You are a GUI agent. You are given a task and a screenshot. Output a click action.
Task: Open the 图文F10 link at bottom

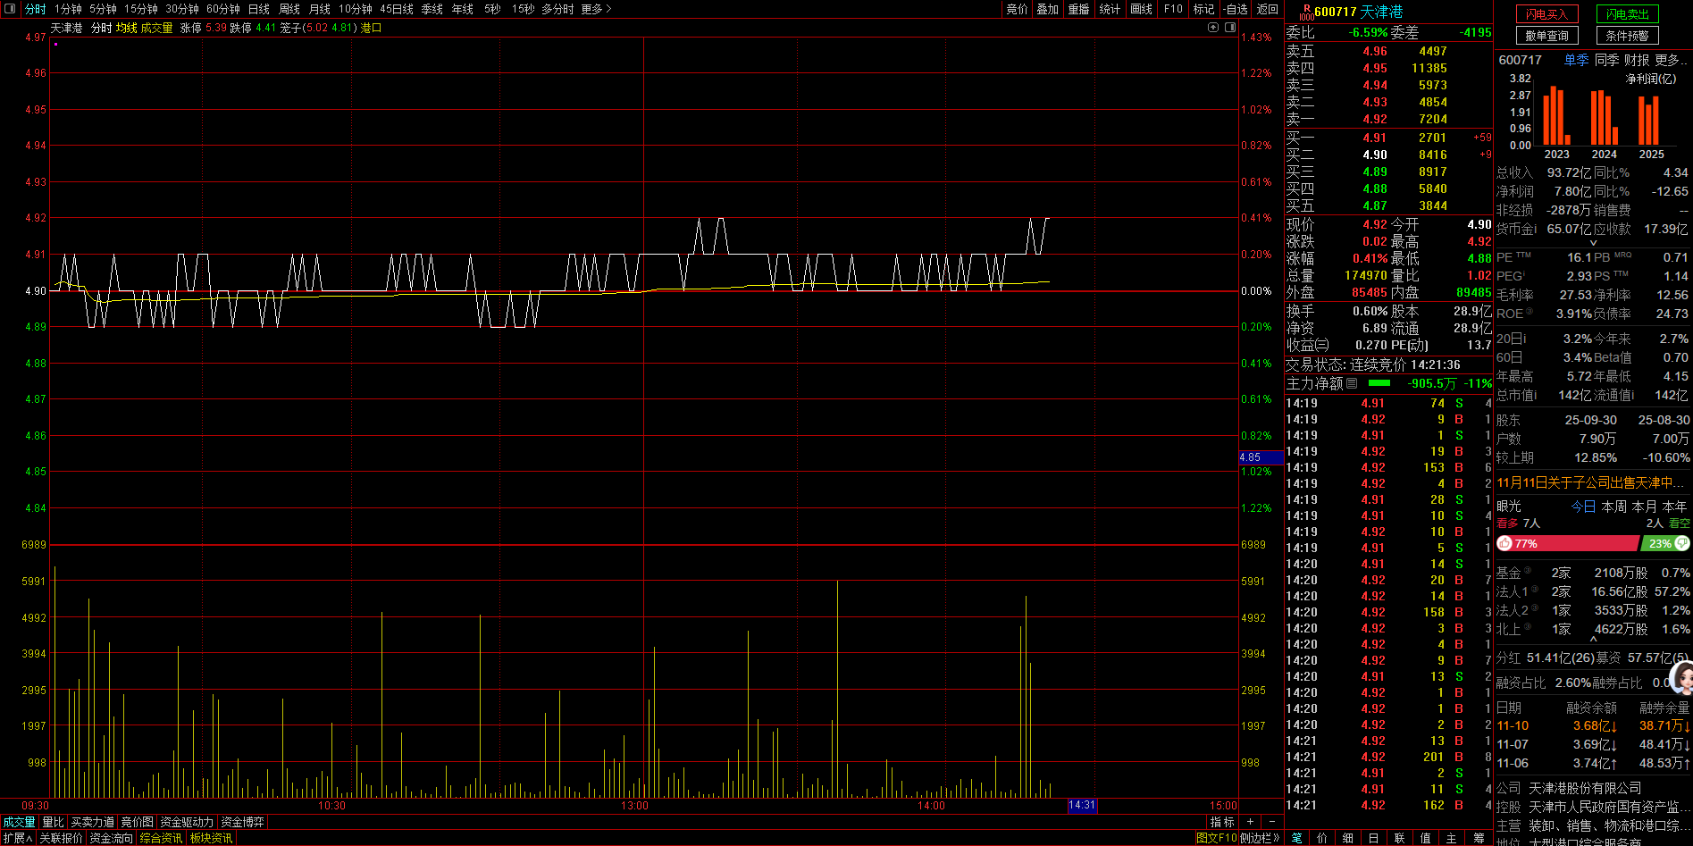pos(1217,838)
